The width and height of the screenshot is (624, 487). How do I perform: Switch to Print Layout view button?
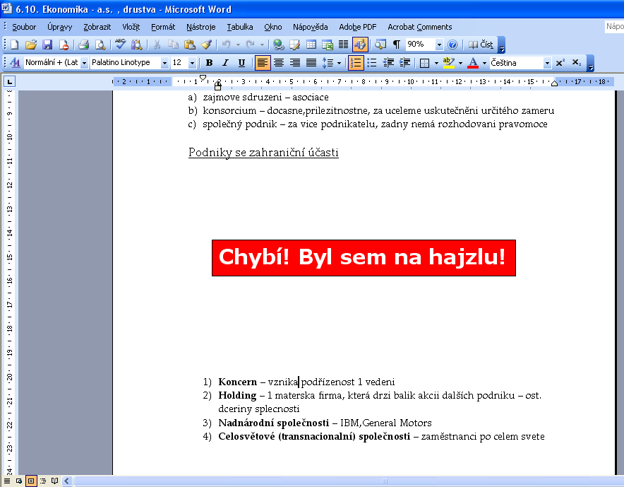tap(31, 481)
